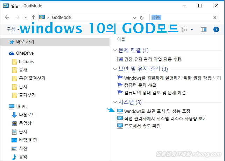
Task: Select OneDrive in the navigation pane
Action: (24, 53)
